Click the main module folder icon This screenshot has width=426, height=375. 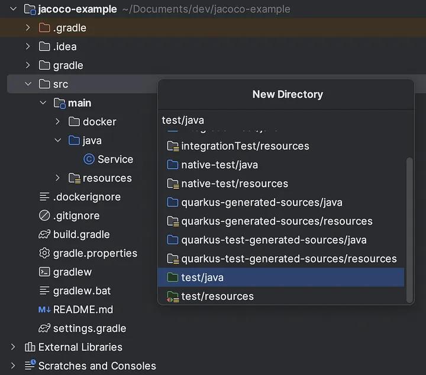pyautogui.click(x=60, y=103)
